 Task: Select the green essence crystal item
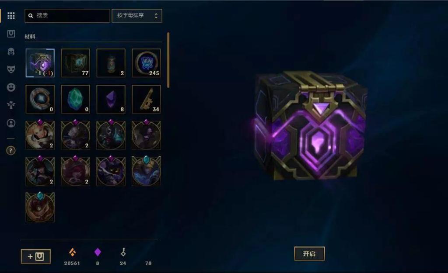click(75, 99)
